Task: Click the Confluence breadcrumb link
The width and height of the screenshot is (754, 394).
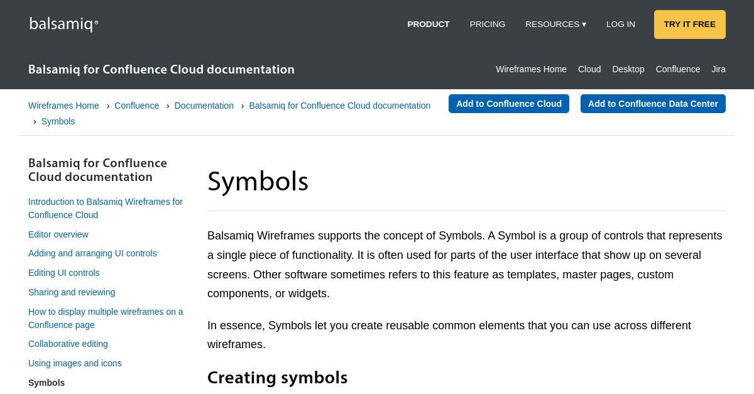Action: pos(137,106)
